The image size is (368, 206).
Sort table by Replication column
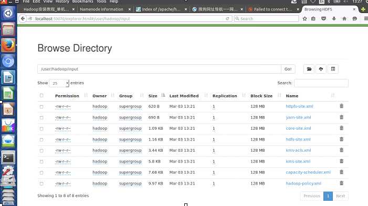coord(225,96)
